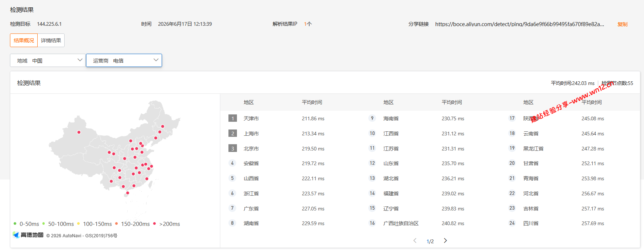This screenshot has height=252, width=644.
Task: Click the 青海省 region entry
Action: pyautogui.click(x=531, y=178)
